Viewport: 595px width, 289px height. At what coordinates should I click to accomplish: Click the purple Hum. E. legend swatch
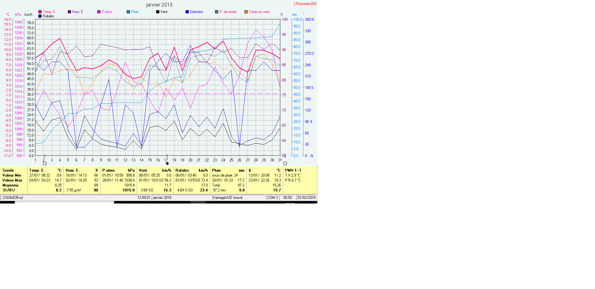click(69, 12)
